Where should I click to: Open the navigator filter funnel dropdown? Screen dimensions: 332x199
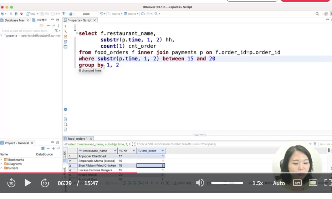point(57,31)
